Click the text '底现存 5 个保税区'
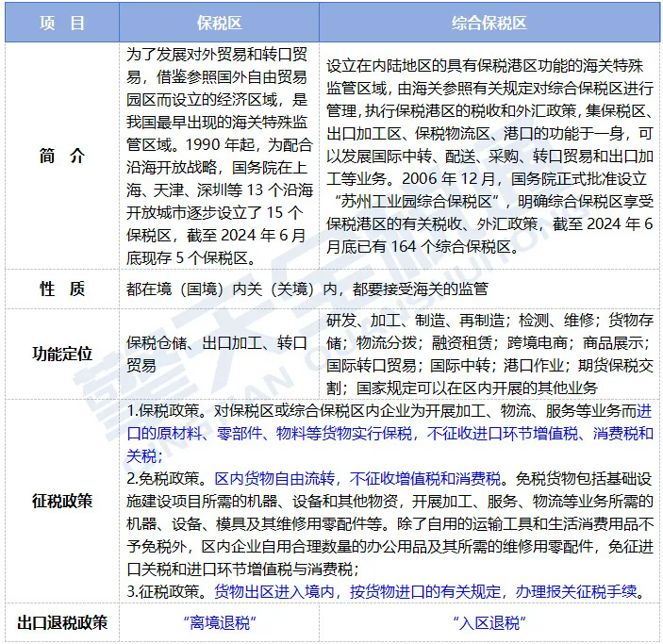The image size is (663, 644). click(187, 257)
